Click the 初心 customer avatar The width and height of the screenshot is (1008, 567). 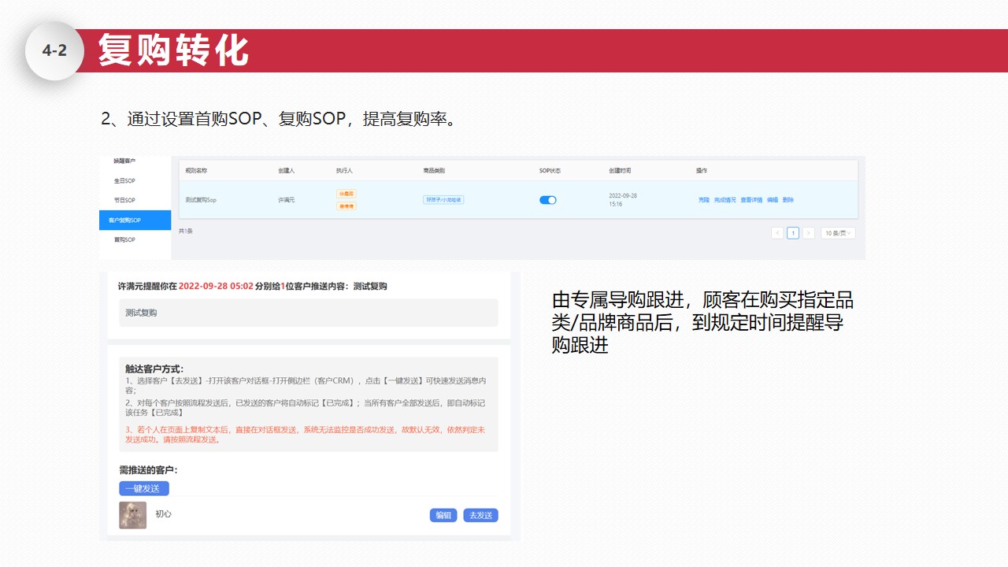[132, 515]
